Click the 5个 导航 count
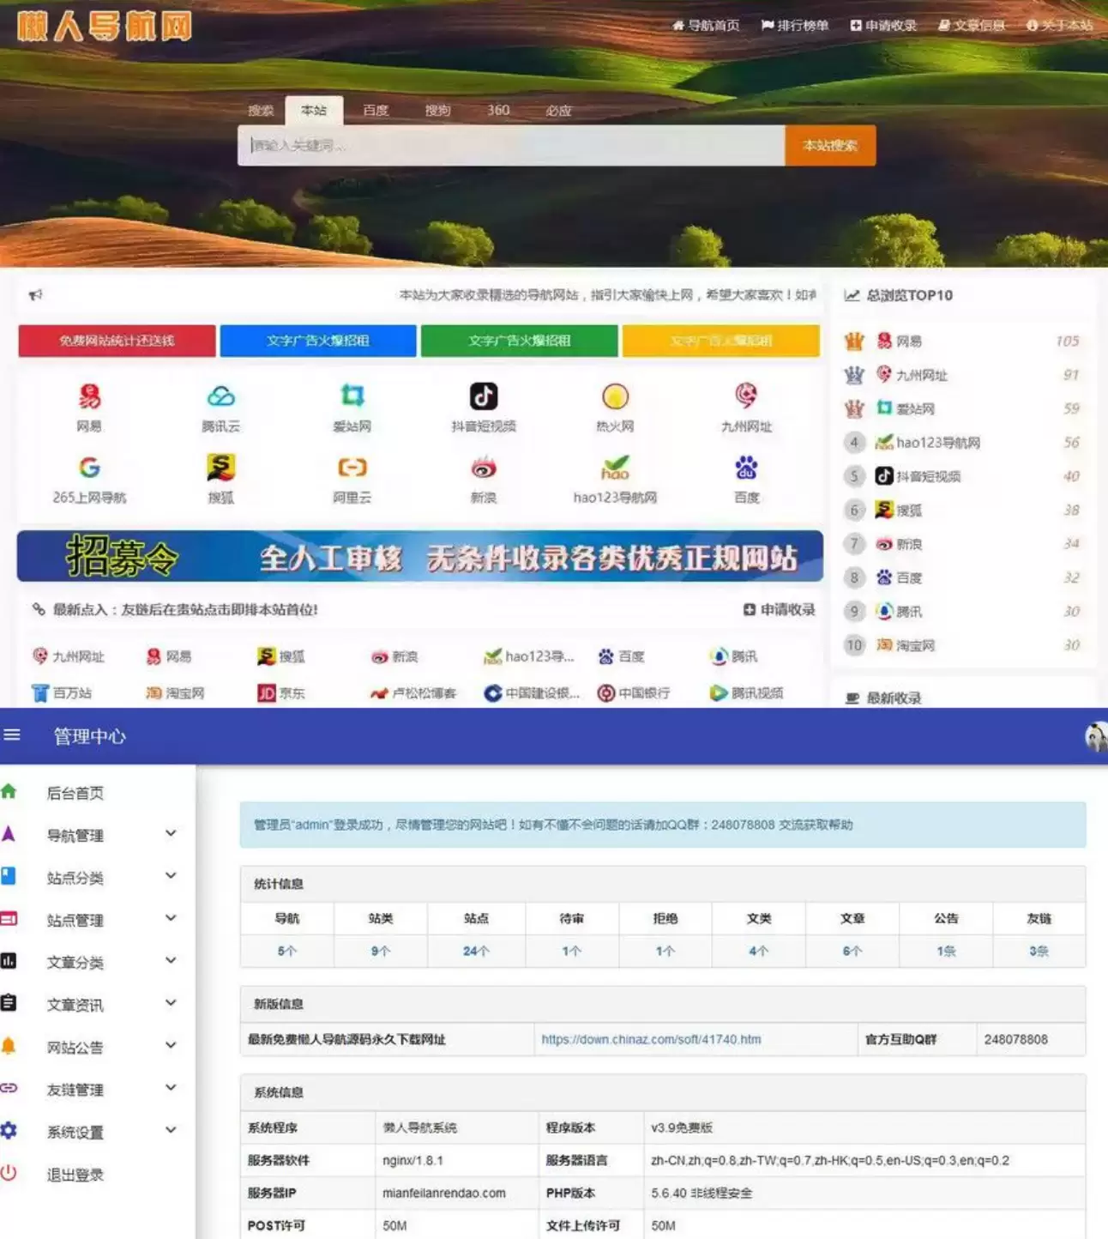 coord(287,952)
